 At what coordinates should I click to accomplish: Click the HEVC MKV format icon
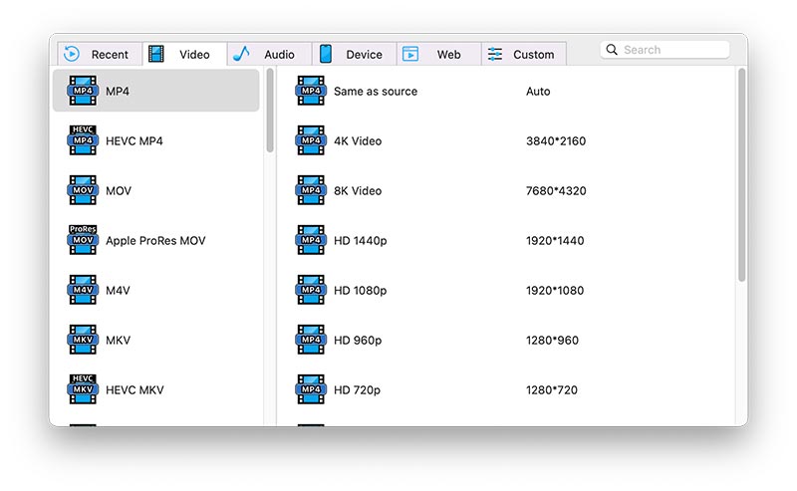(x=83, y=388)
